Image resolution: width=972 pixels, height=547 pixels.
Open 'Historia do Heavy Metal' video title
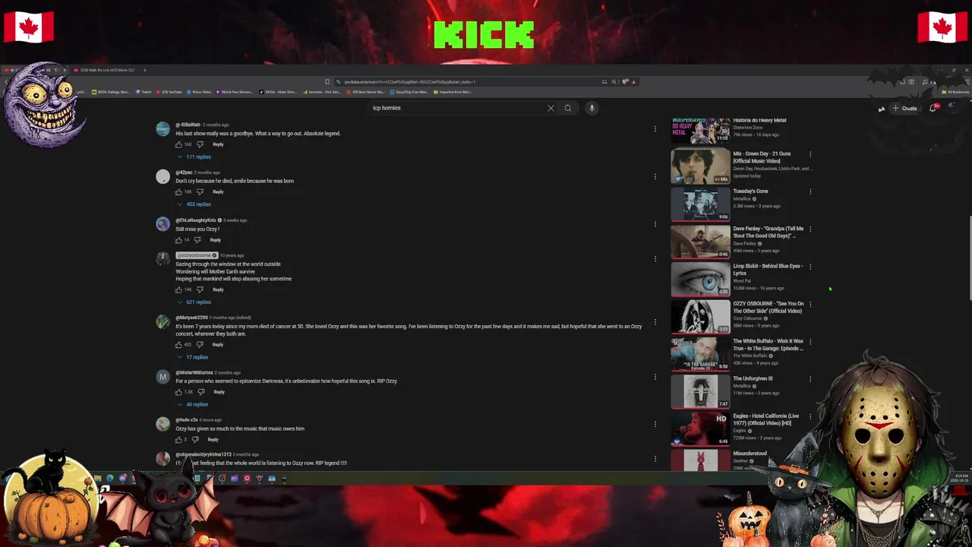click(759, 120)
